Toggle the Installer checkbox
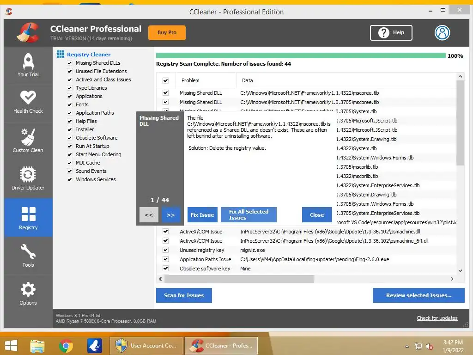 click(70, 129)
